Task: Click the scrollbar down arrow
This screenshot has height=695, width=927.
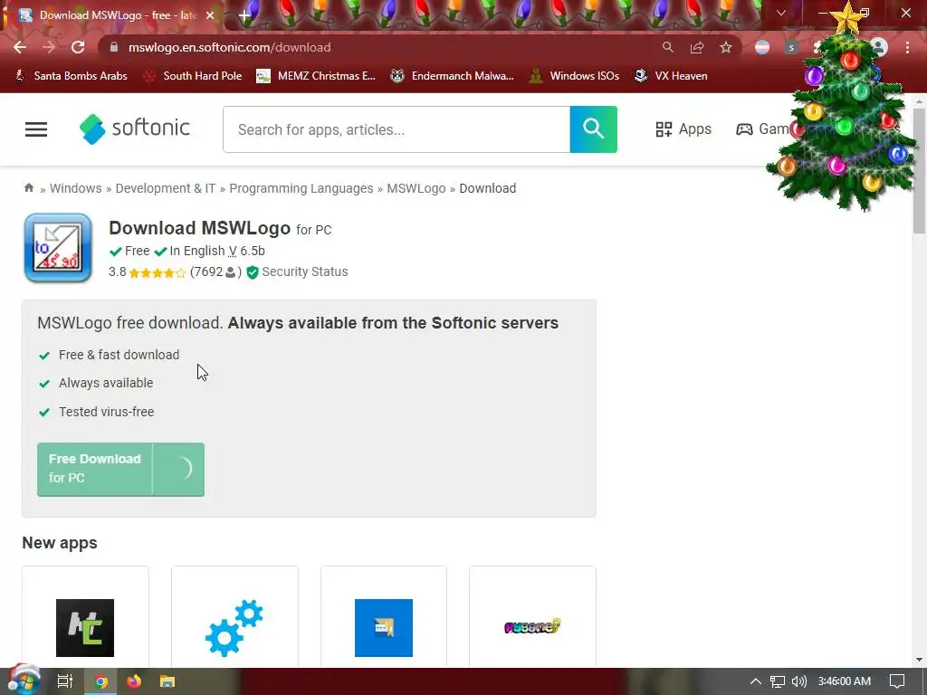Action: (919, 660)
